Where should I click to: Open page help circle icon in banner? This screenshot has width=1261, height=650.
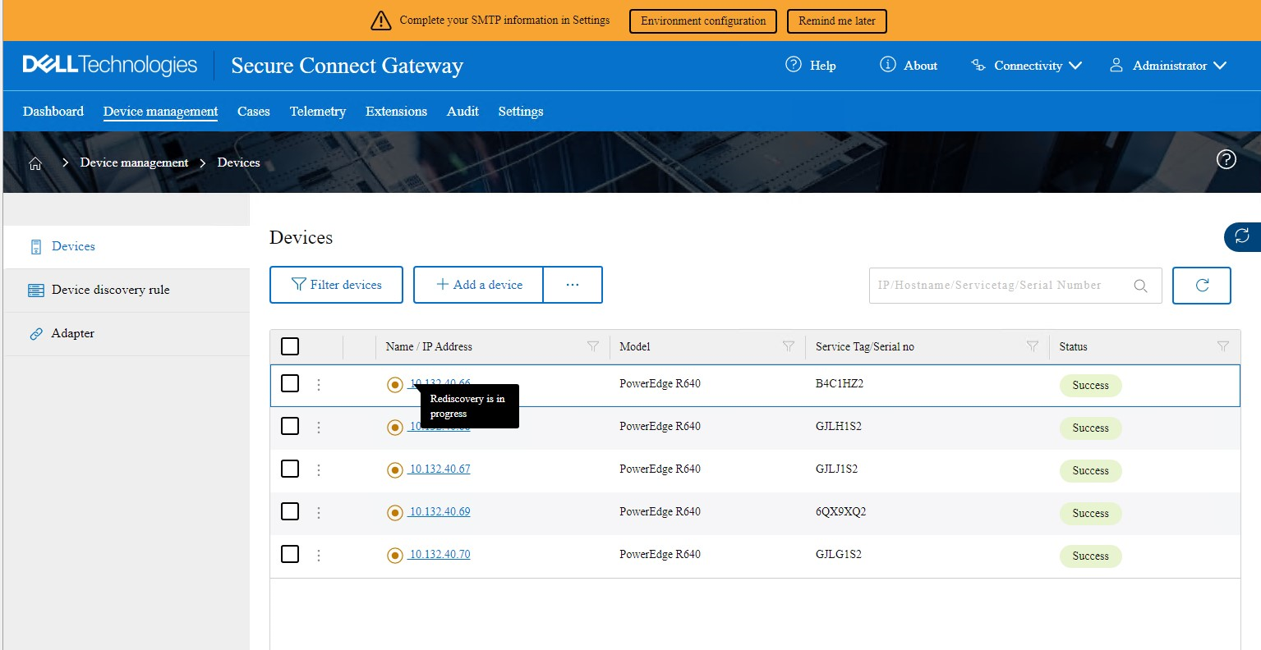click(x=1226, y=159)
